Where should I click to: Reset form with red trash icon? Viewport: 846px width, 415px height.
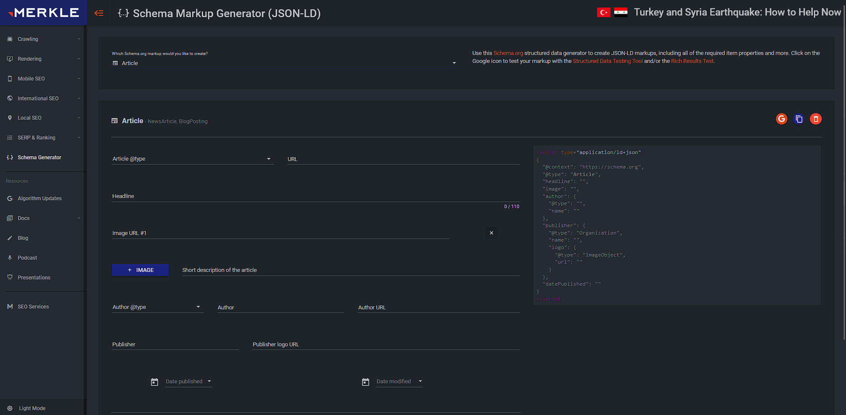(x=816, y=119)
